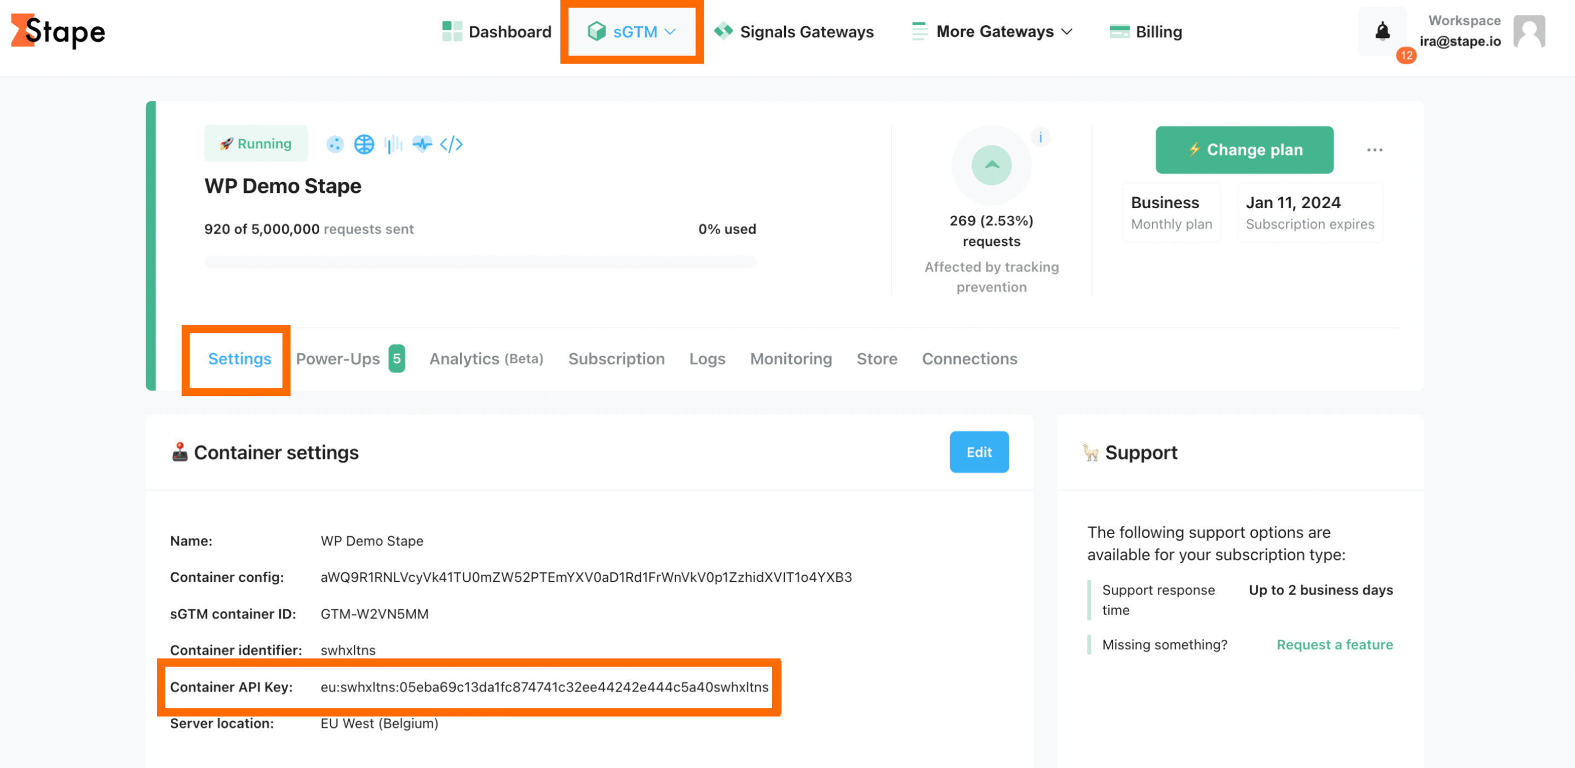Click the Jan 11, 2024 expiry card
Screen dimensions: 1575x768
click(1309, 212)
